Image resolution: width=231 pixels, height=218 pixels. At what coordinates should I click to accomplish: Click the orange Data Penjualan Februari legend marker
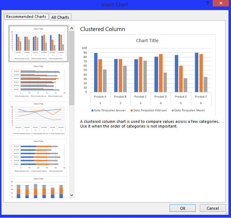(x=131, y=110)
